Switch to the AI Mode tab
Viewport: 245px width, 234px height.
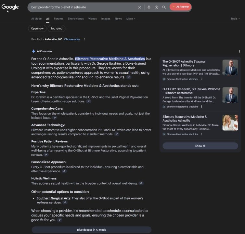[36, 19]
